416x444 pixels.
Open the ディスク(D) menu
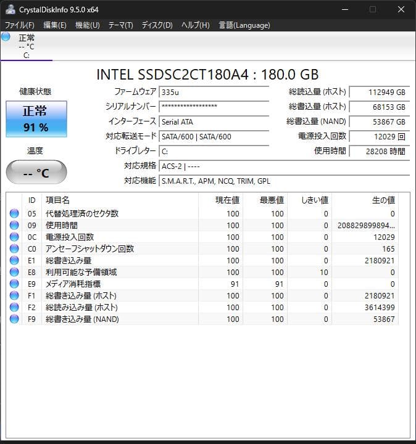(x=157, y=25)
